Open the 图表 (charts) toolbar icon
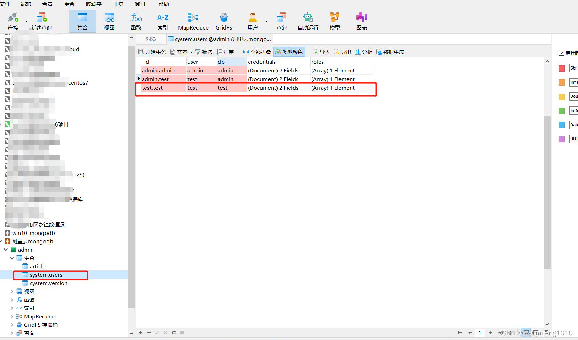The height and width of the screenshot is (340, 578). [361, 20]
